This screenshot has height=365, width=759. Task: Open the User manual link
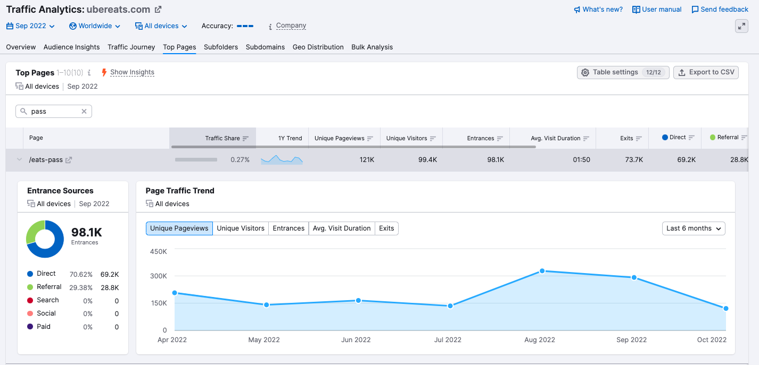point(662,10)
